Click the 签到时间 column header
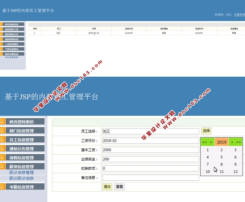 [129, 29]
